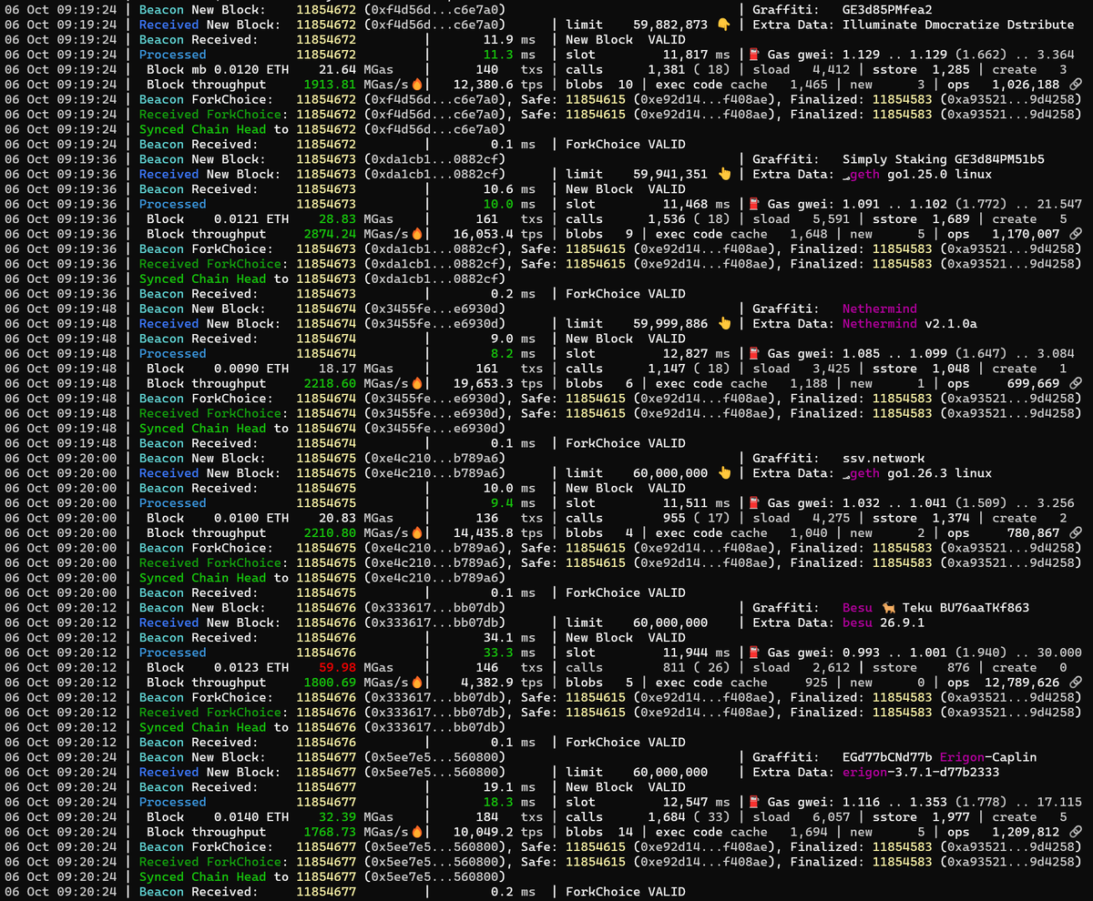This screenshot has width=1093, height=901.
Task: Click the fuel pump icon in the 12,547 ms slot row
Action: 754,802
